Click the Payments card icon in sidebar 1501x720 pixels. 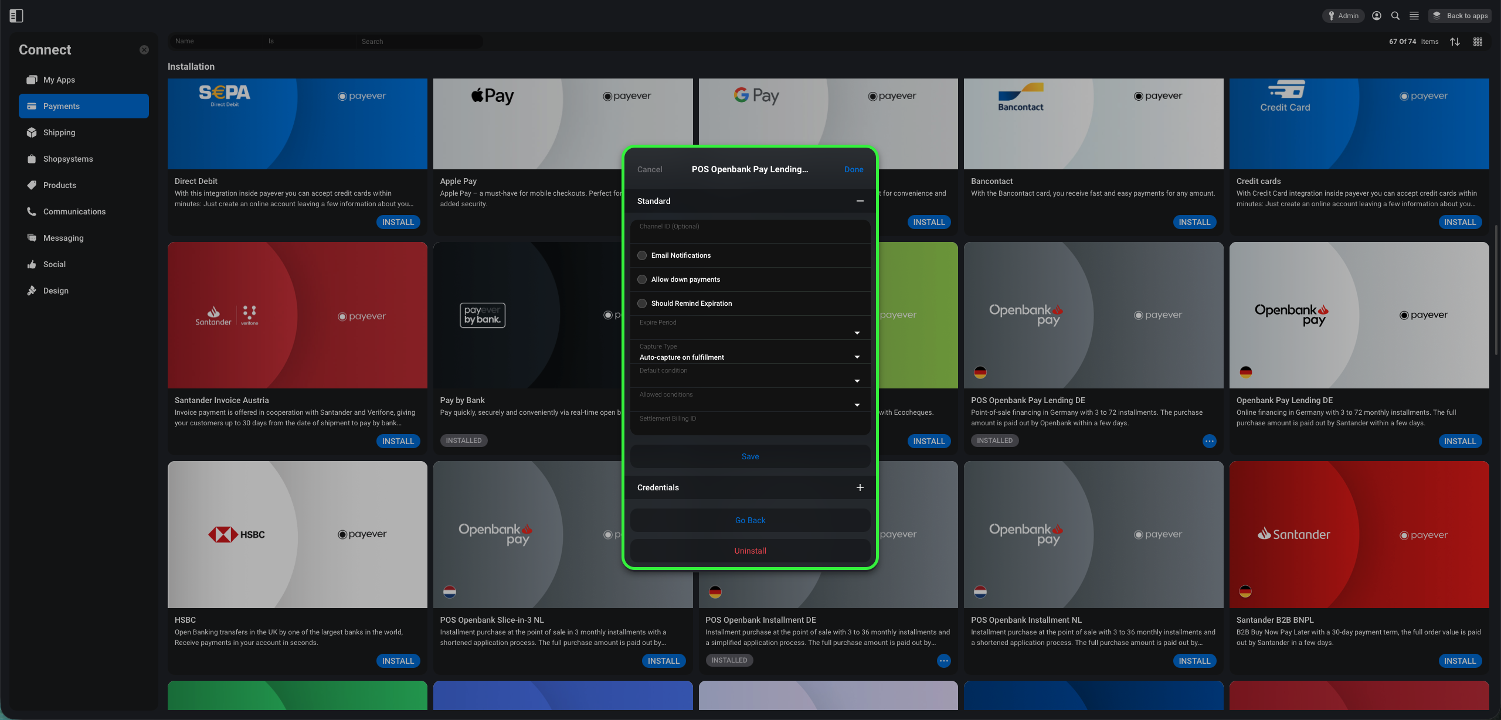tap(32, 106)
